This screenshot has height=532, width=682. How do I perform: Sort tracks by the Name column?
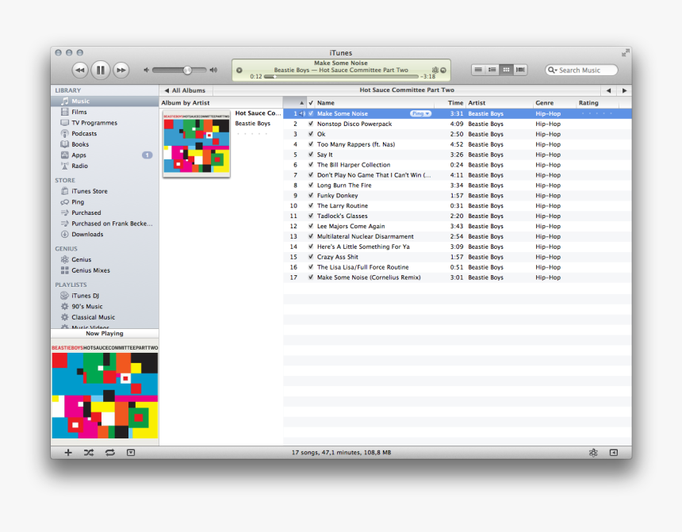374,102
